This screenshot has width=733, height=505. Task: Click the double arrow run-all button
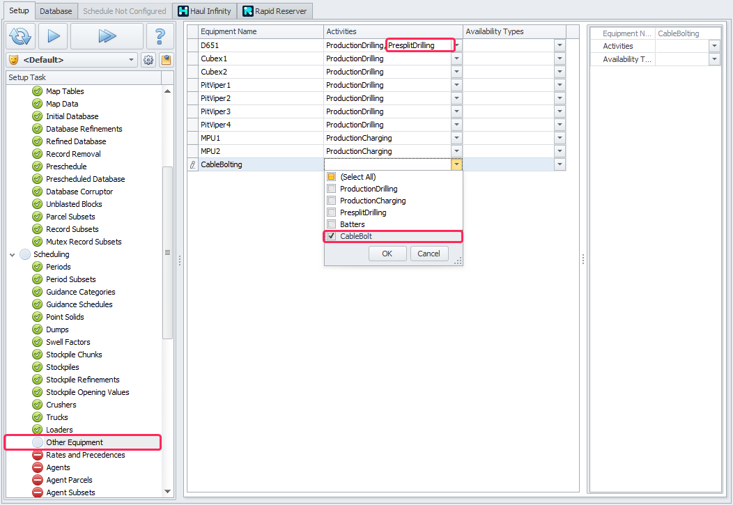(107, 36)
